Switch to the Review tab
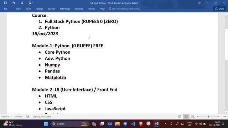The image size is (228, 128). (92, 9)
